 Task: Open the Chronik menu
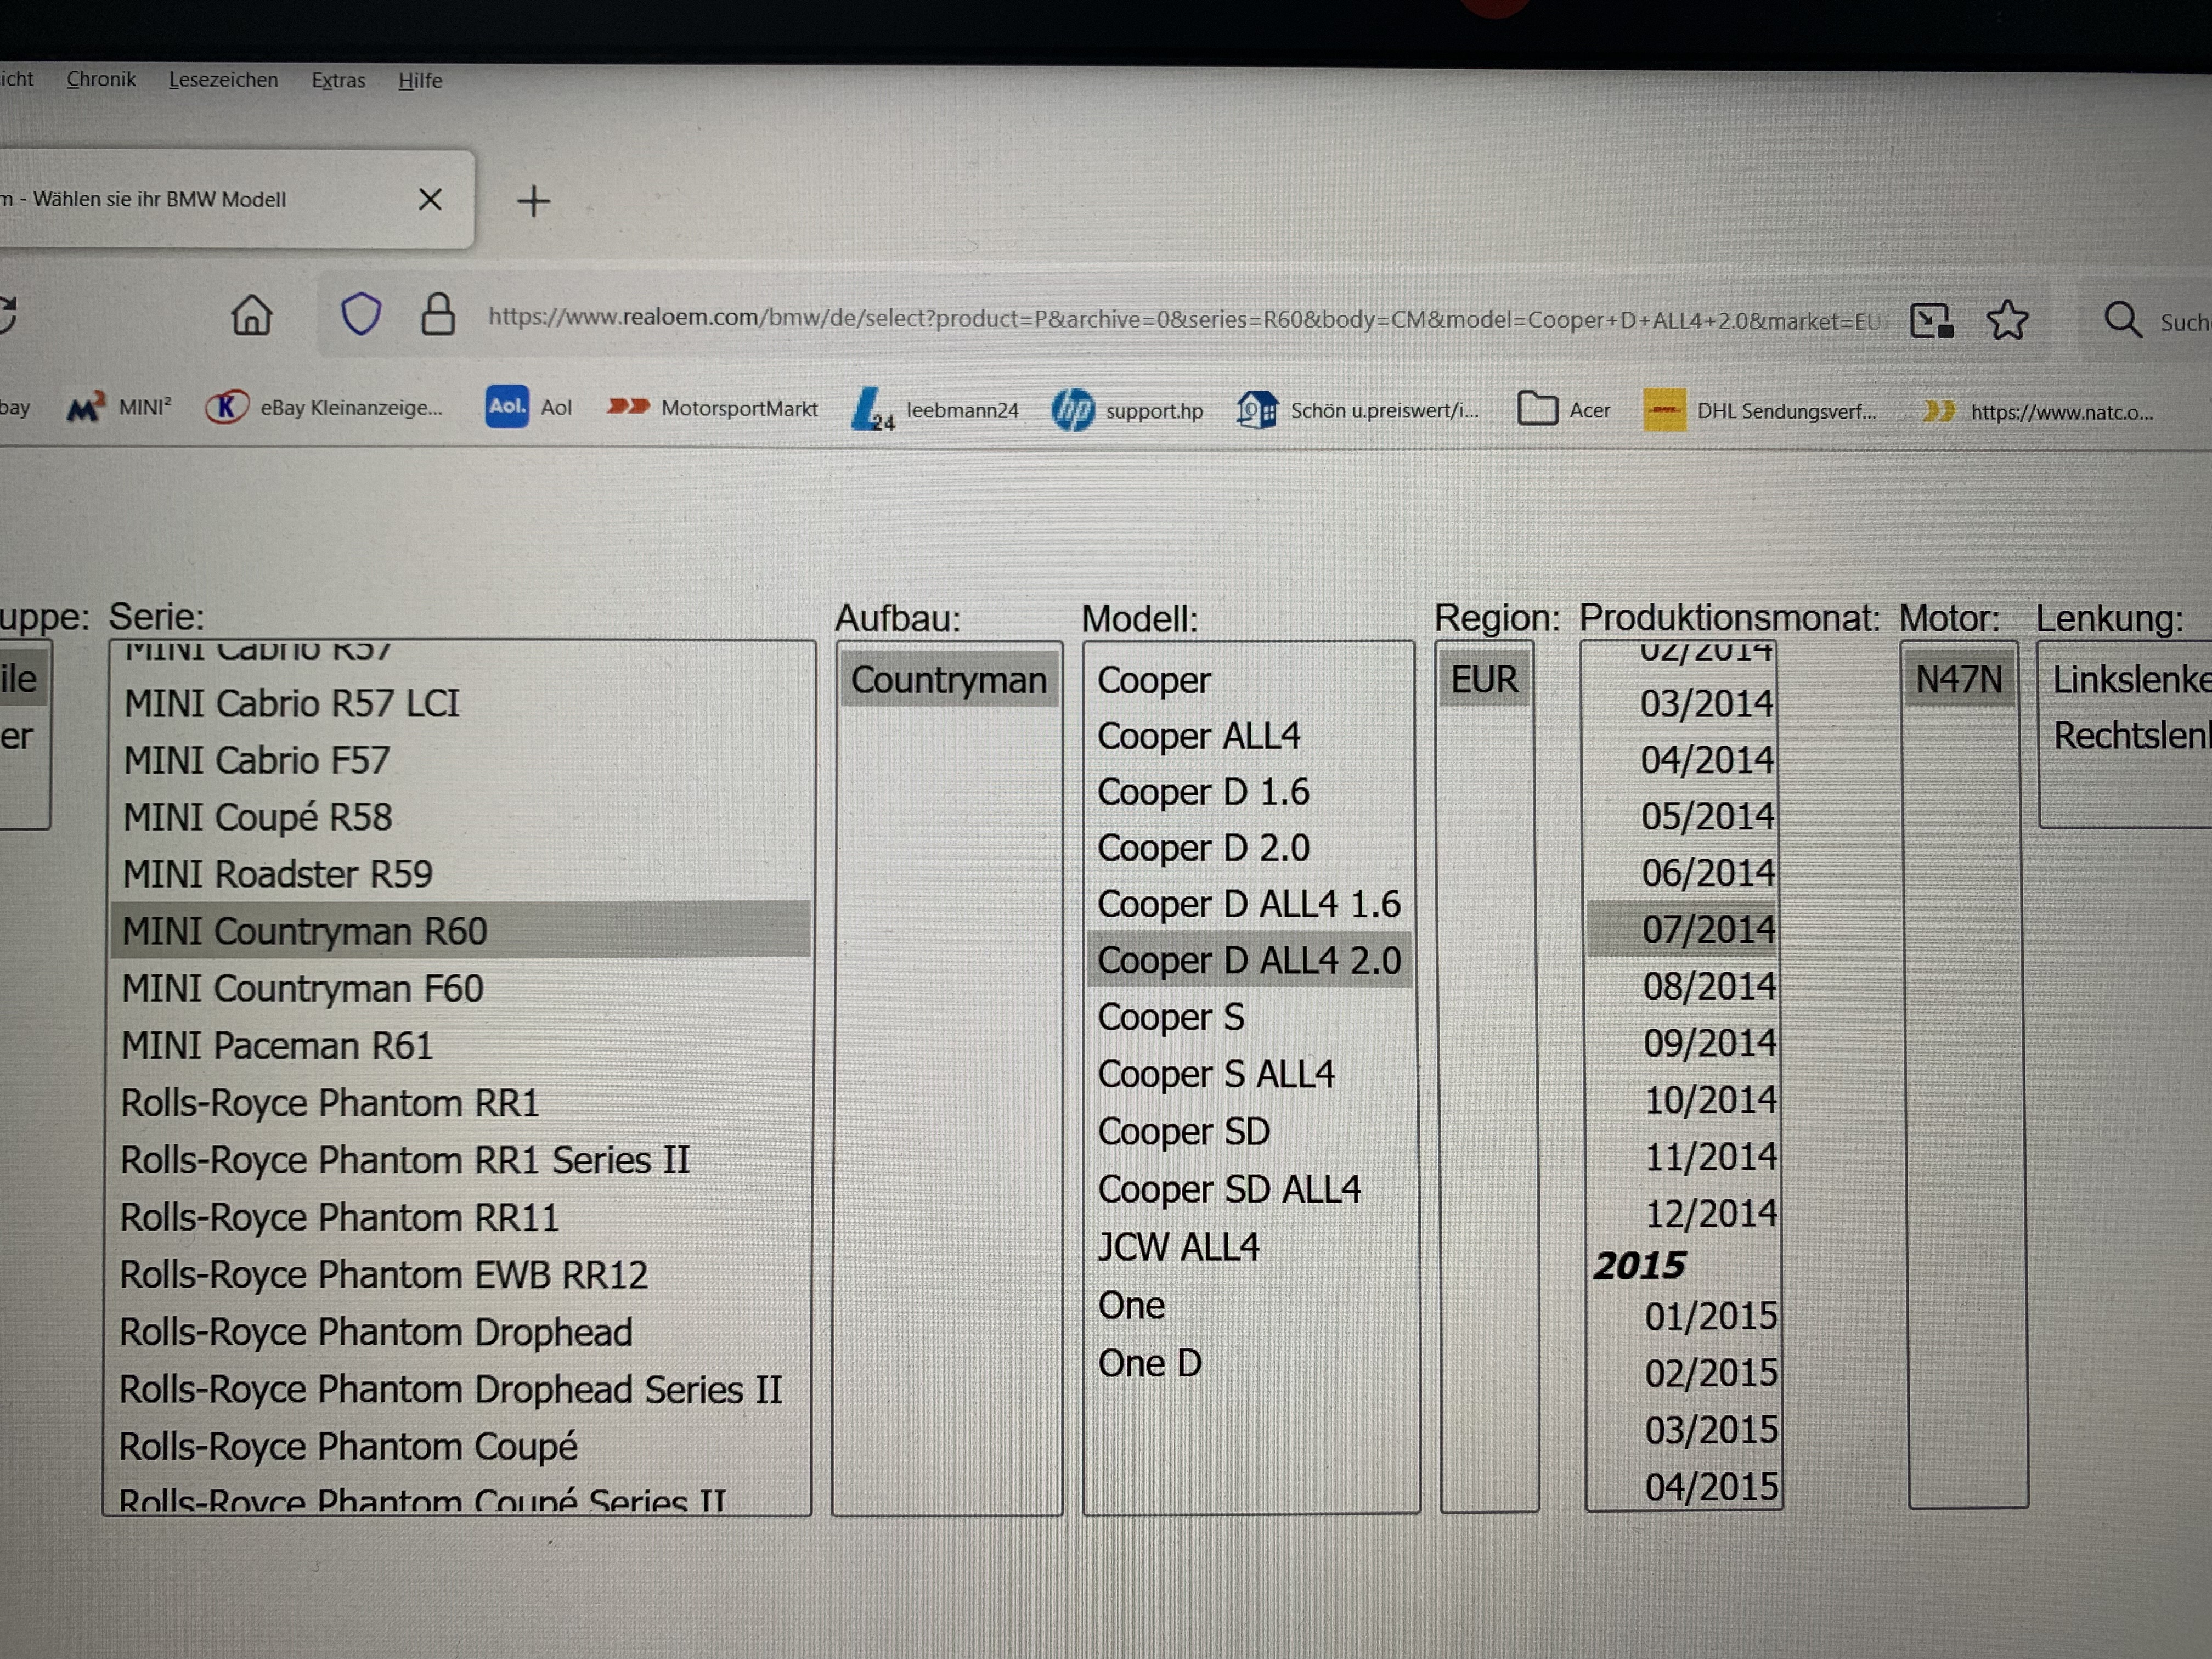pyautogui.click(x=101, y=79)
